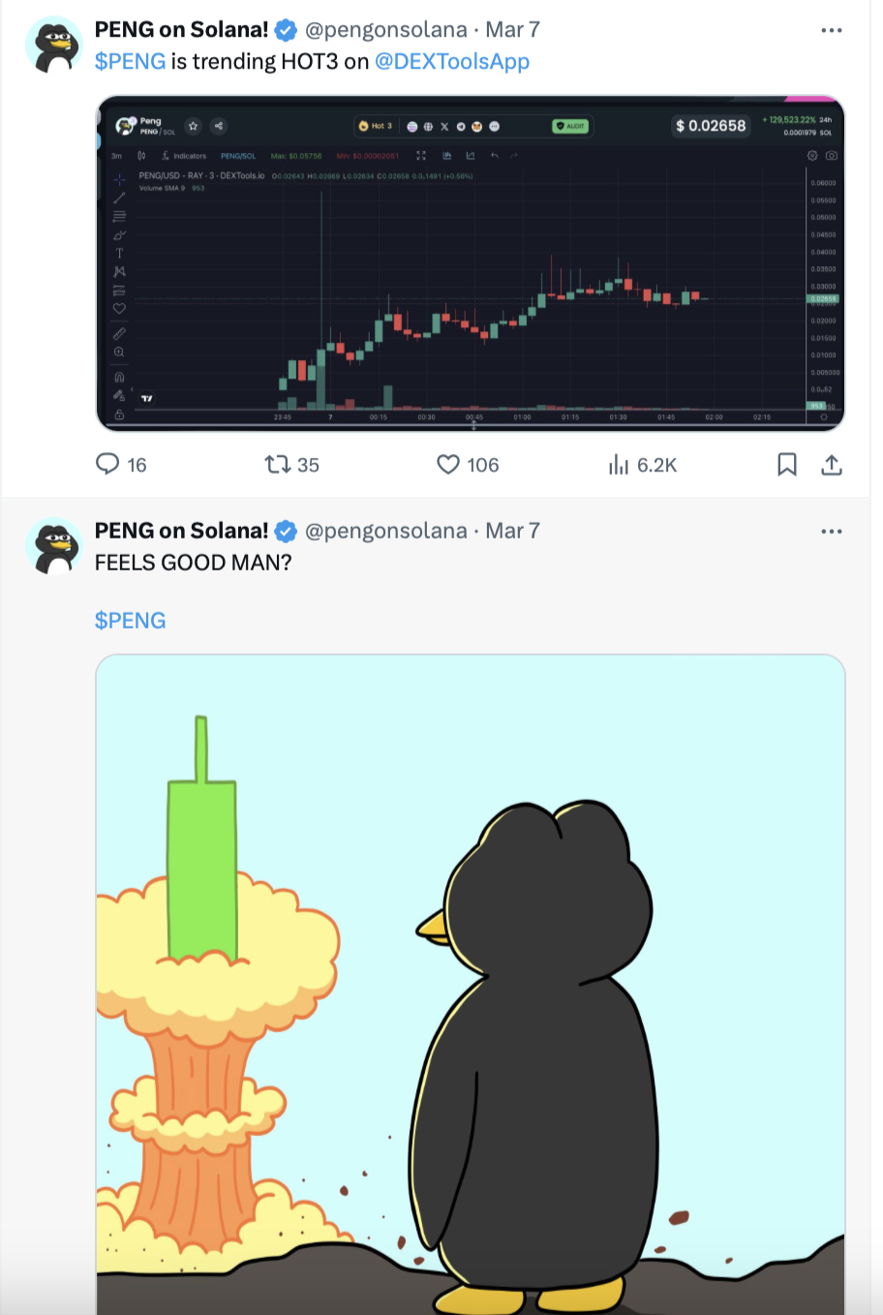Click the PENG avatar on first tweet

click(x=53, y=46)
